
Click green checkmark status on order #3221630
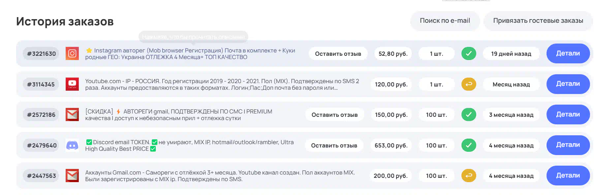(x=468, y=53)
